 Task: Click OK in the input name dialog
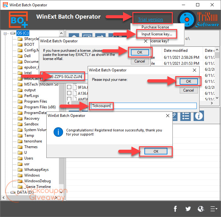point(189,81)
